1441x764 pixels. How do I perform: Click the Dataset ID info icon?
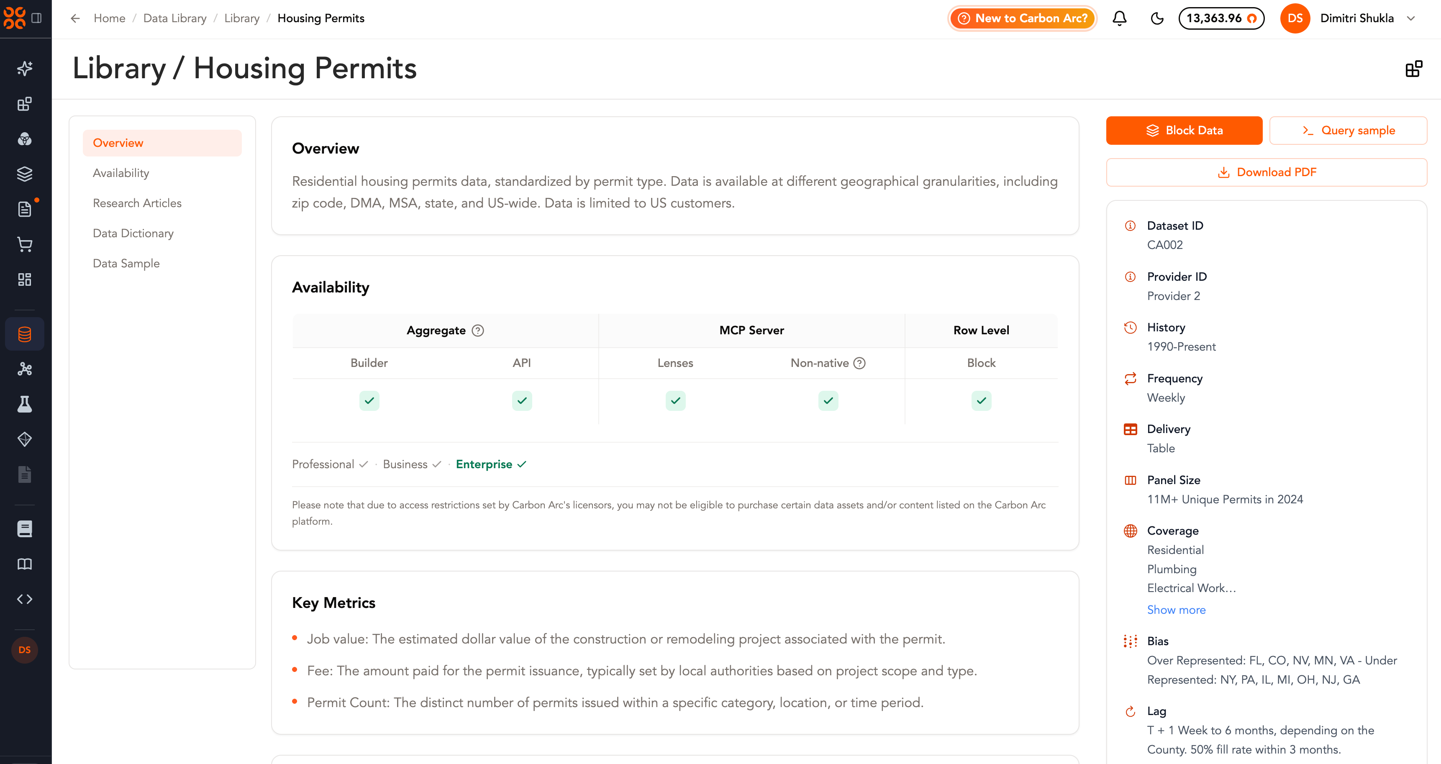[1131, 226]
